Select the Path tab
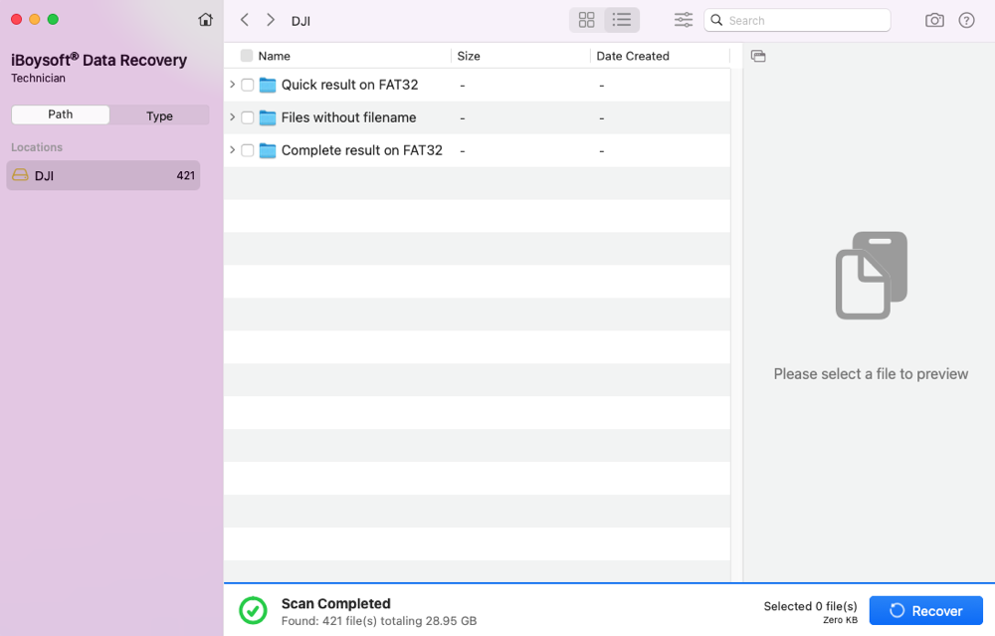The image size is (995, 636). coord(61,115)
